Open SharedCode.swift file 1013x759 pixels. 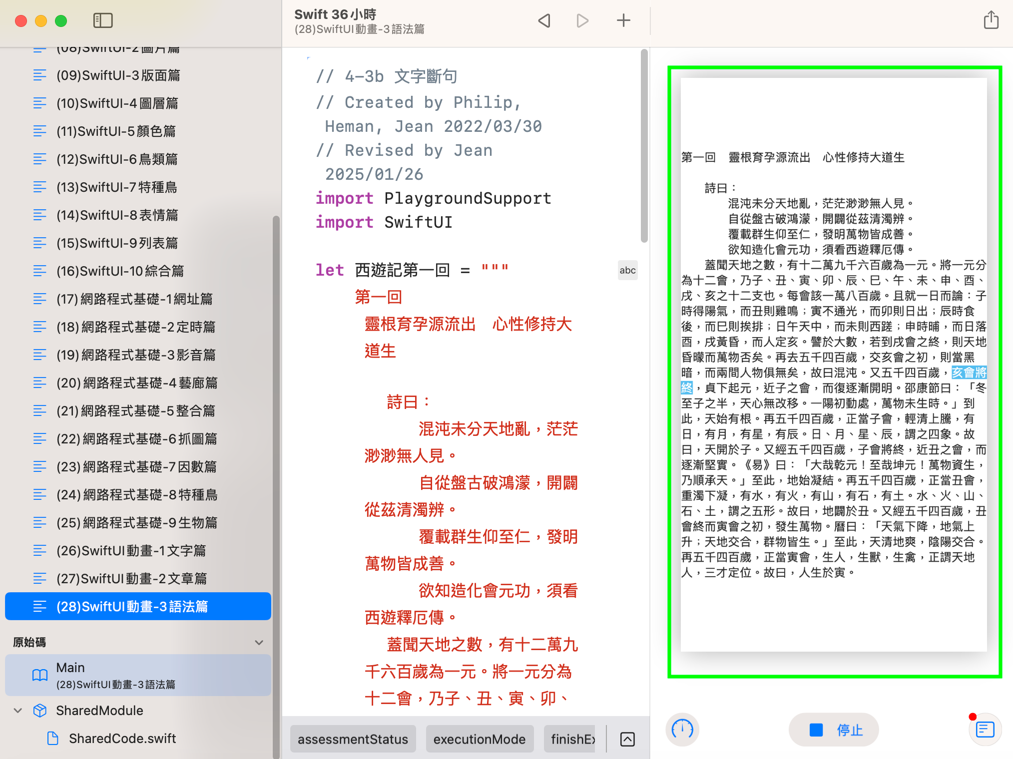122,738
